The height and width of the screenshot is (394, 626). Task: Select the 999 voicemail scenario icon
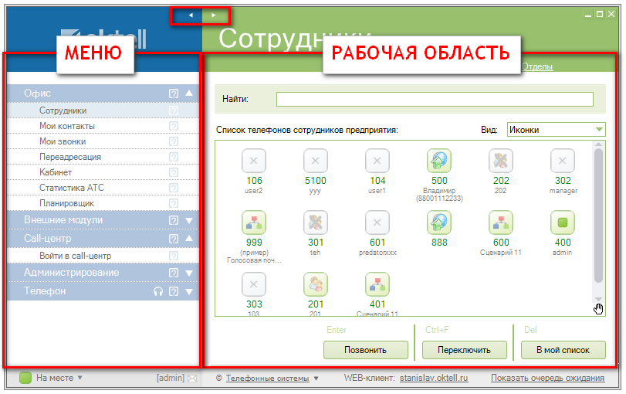[x=254, y=222]
